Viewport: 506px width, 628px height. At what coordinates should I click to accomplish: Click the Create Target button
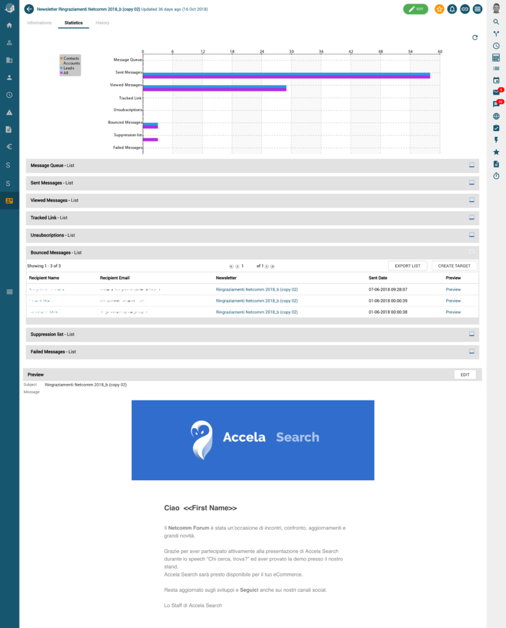(x=454, y=266)
